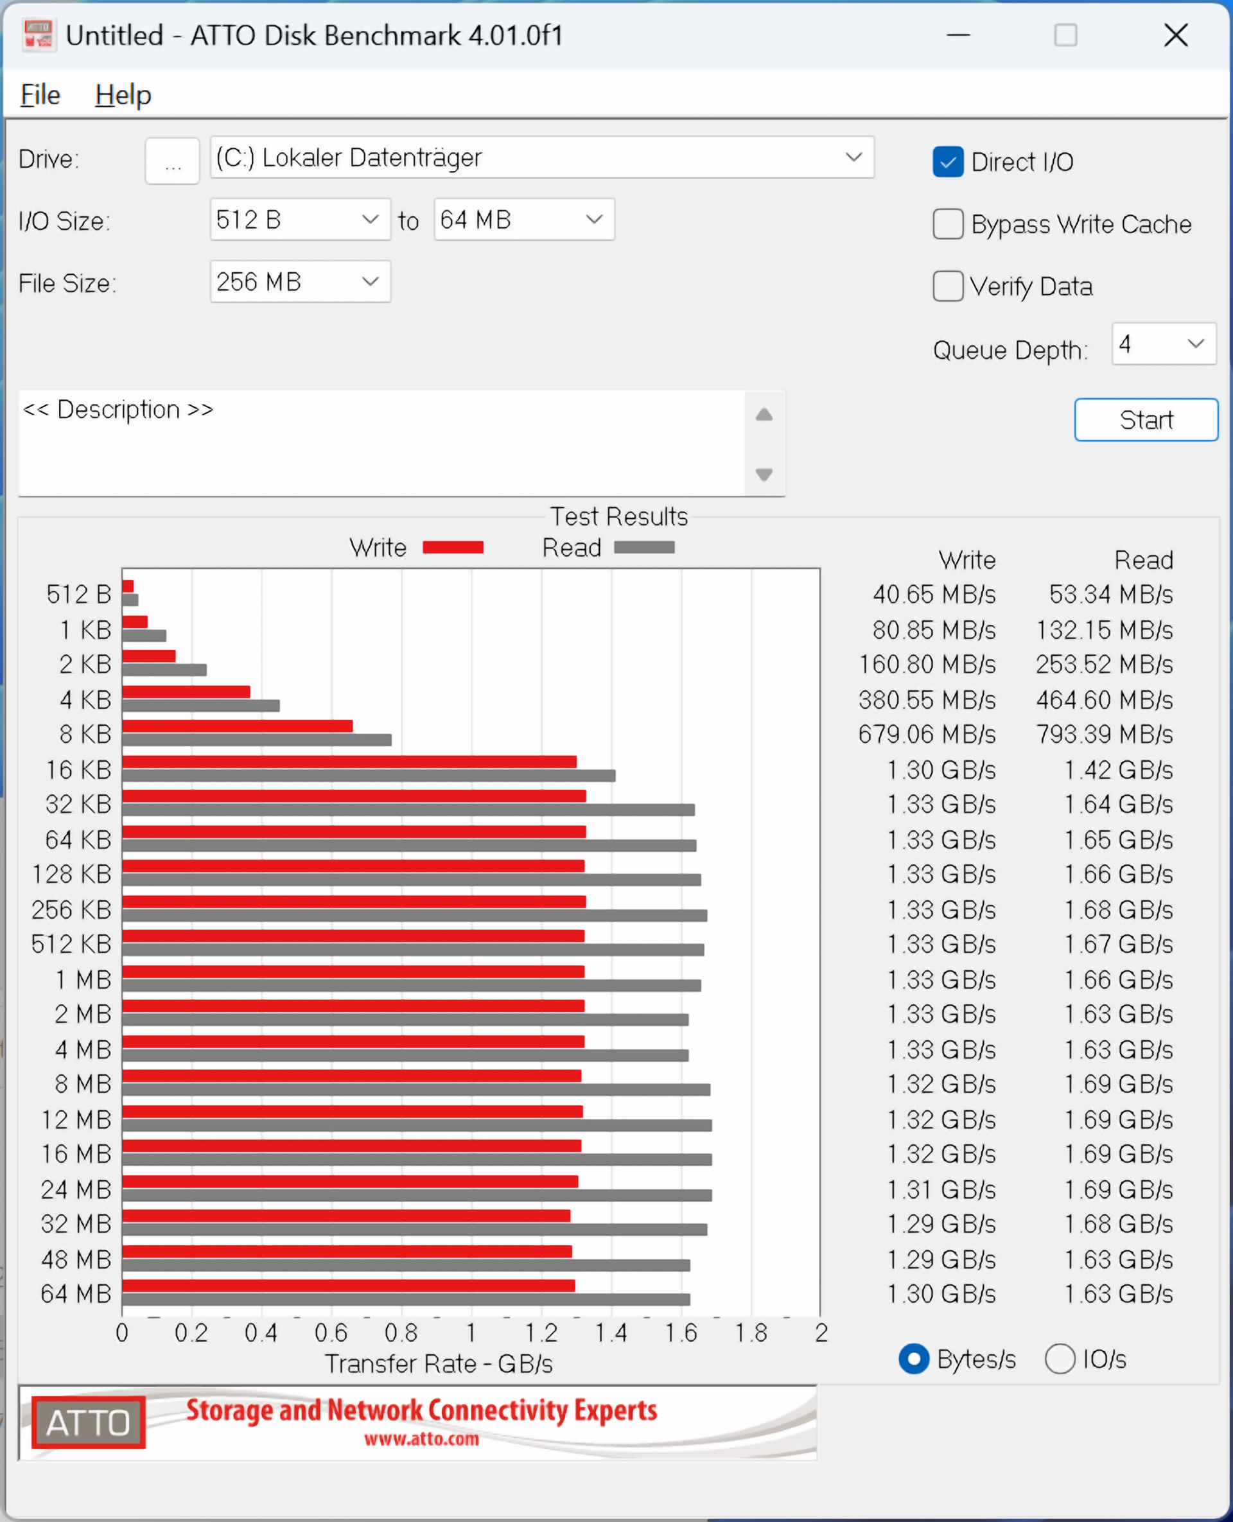Uncheck the Direct I/O checkbox
This screenshot has width=1233, height=1522.
pyautogui.click(x=947, y=162)
